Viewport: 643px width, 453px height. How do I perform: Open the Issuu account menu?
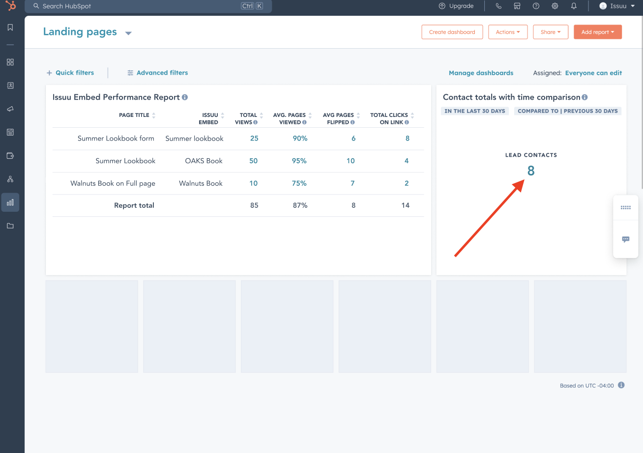click(x=616, y=6)
